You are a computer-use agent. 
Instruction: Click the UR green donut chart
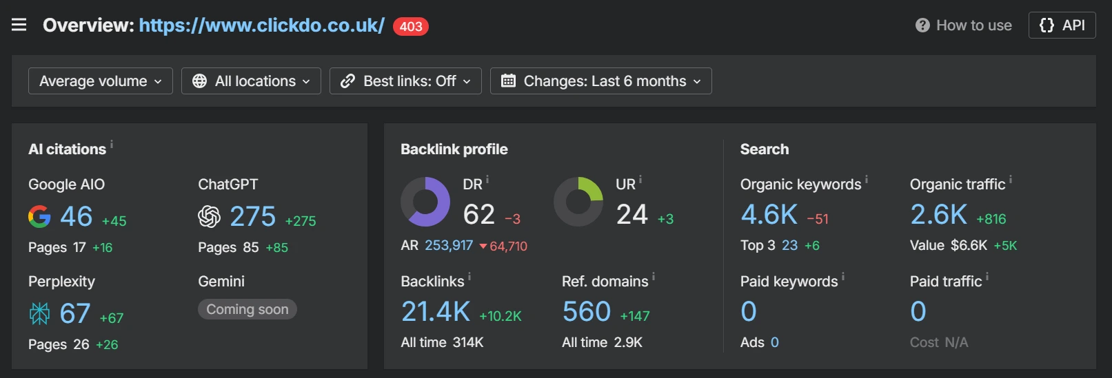(578, 202)
